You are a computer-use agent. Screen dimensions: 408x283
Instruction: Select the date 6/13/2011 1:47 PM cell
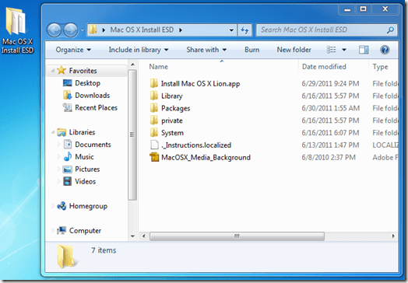click(330, 145)
